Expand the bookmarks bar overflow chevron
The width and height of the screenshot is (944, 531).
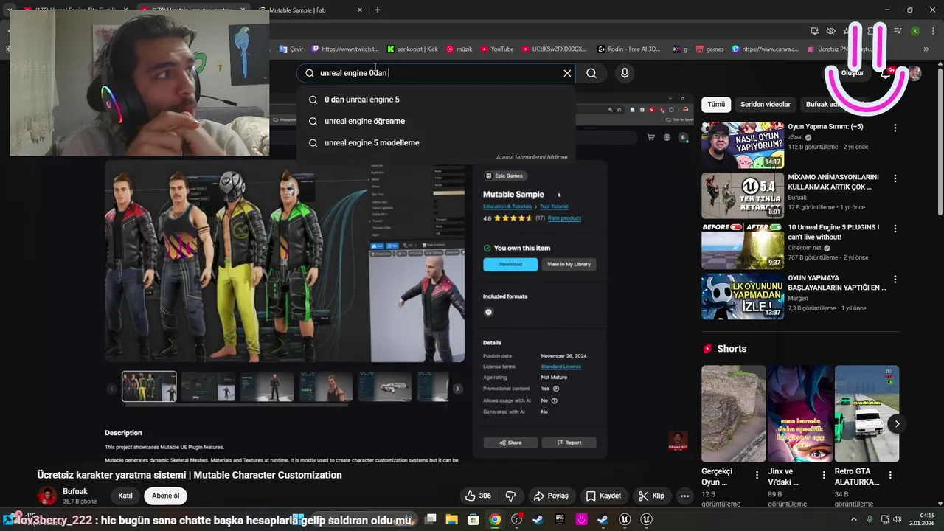pos(926,49)
